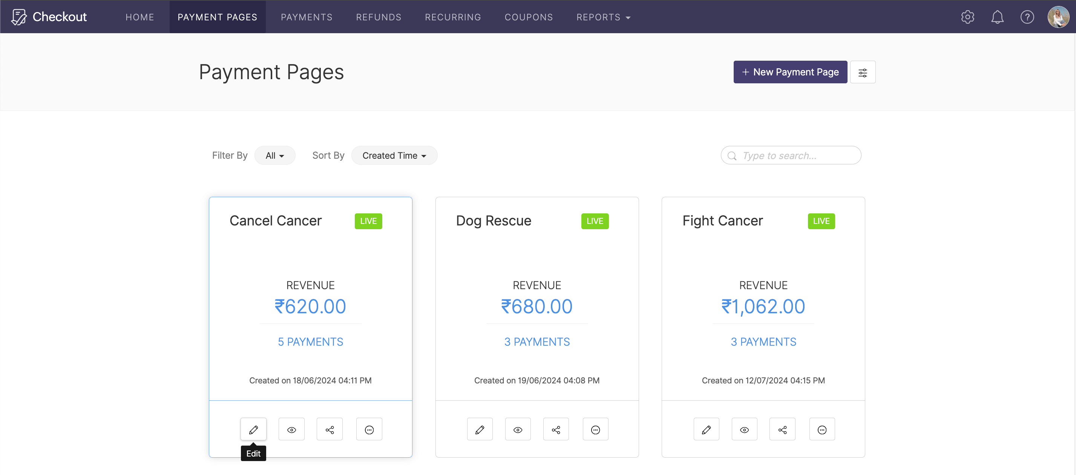
Task: Toggle visibility eye icon on Fight Cancer
Action: tap(745, 430)
